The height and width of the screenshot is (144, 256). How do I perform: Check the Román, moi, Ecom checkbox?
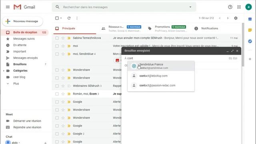(57, 94)
